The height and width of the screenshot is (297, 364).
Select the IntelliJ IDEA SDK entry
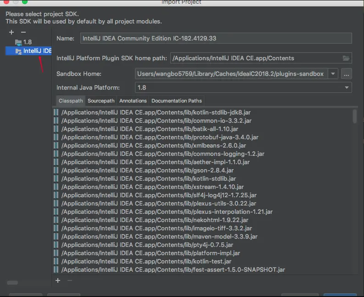coord(28,51)
